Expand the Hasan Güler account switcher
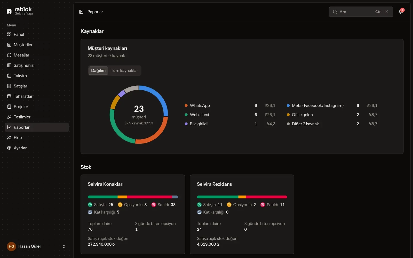This screenshot has height=258, width=413. coord(64,246)
